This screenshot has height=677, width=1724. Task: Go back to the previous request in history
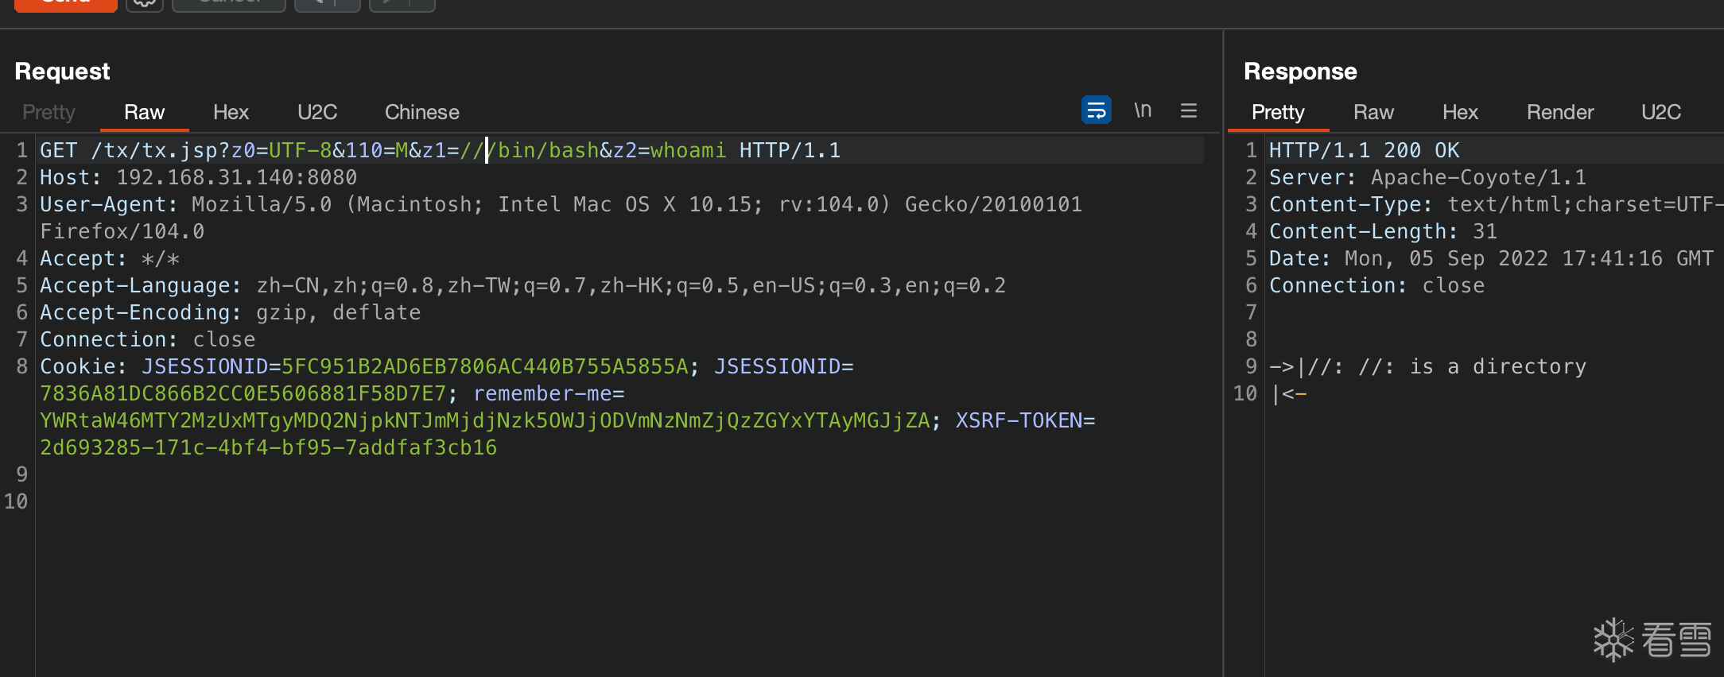click(x=327, y=4)
